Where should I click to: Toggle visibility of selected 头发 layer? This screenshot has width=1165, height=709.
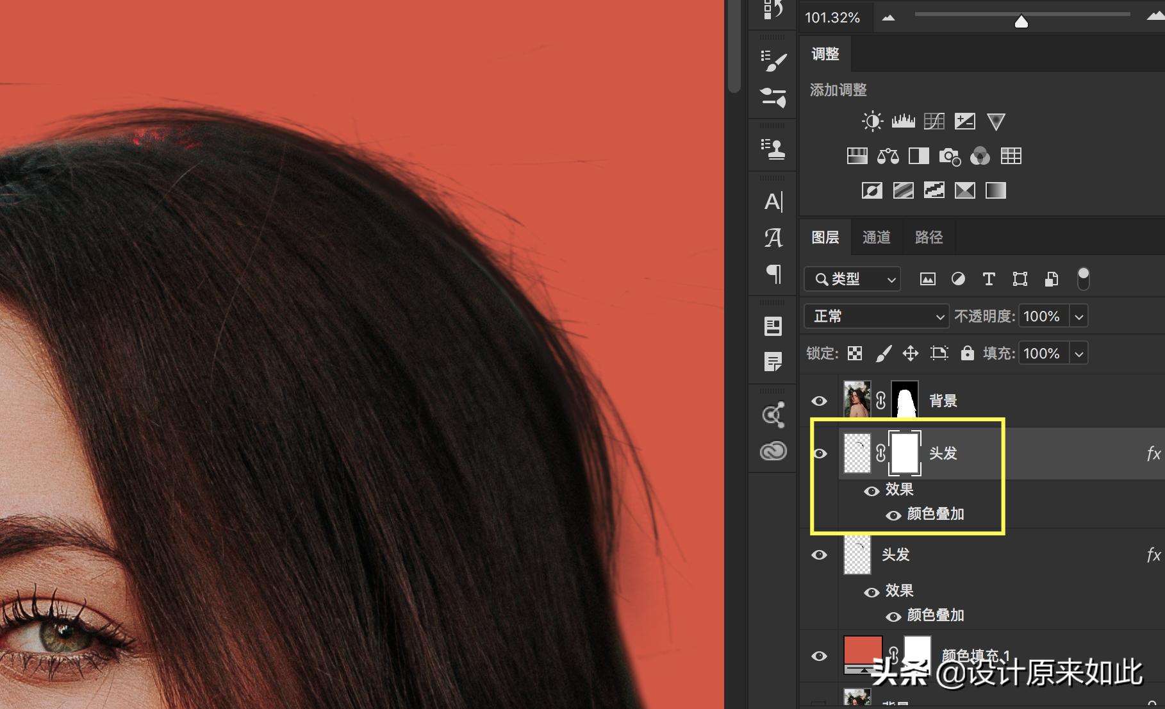coord(820,453)
